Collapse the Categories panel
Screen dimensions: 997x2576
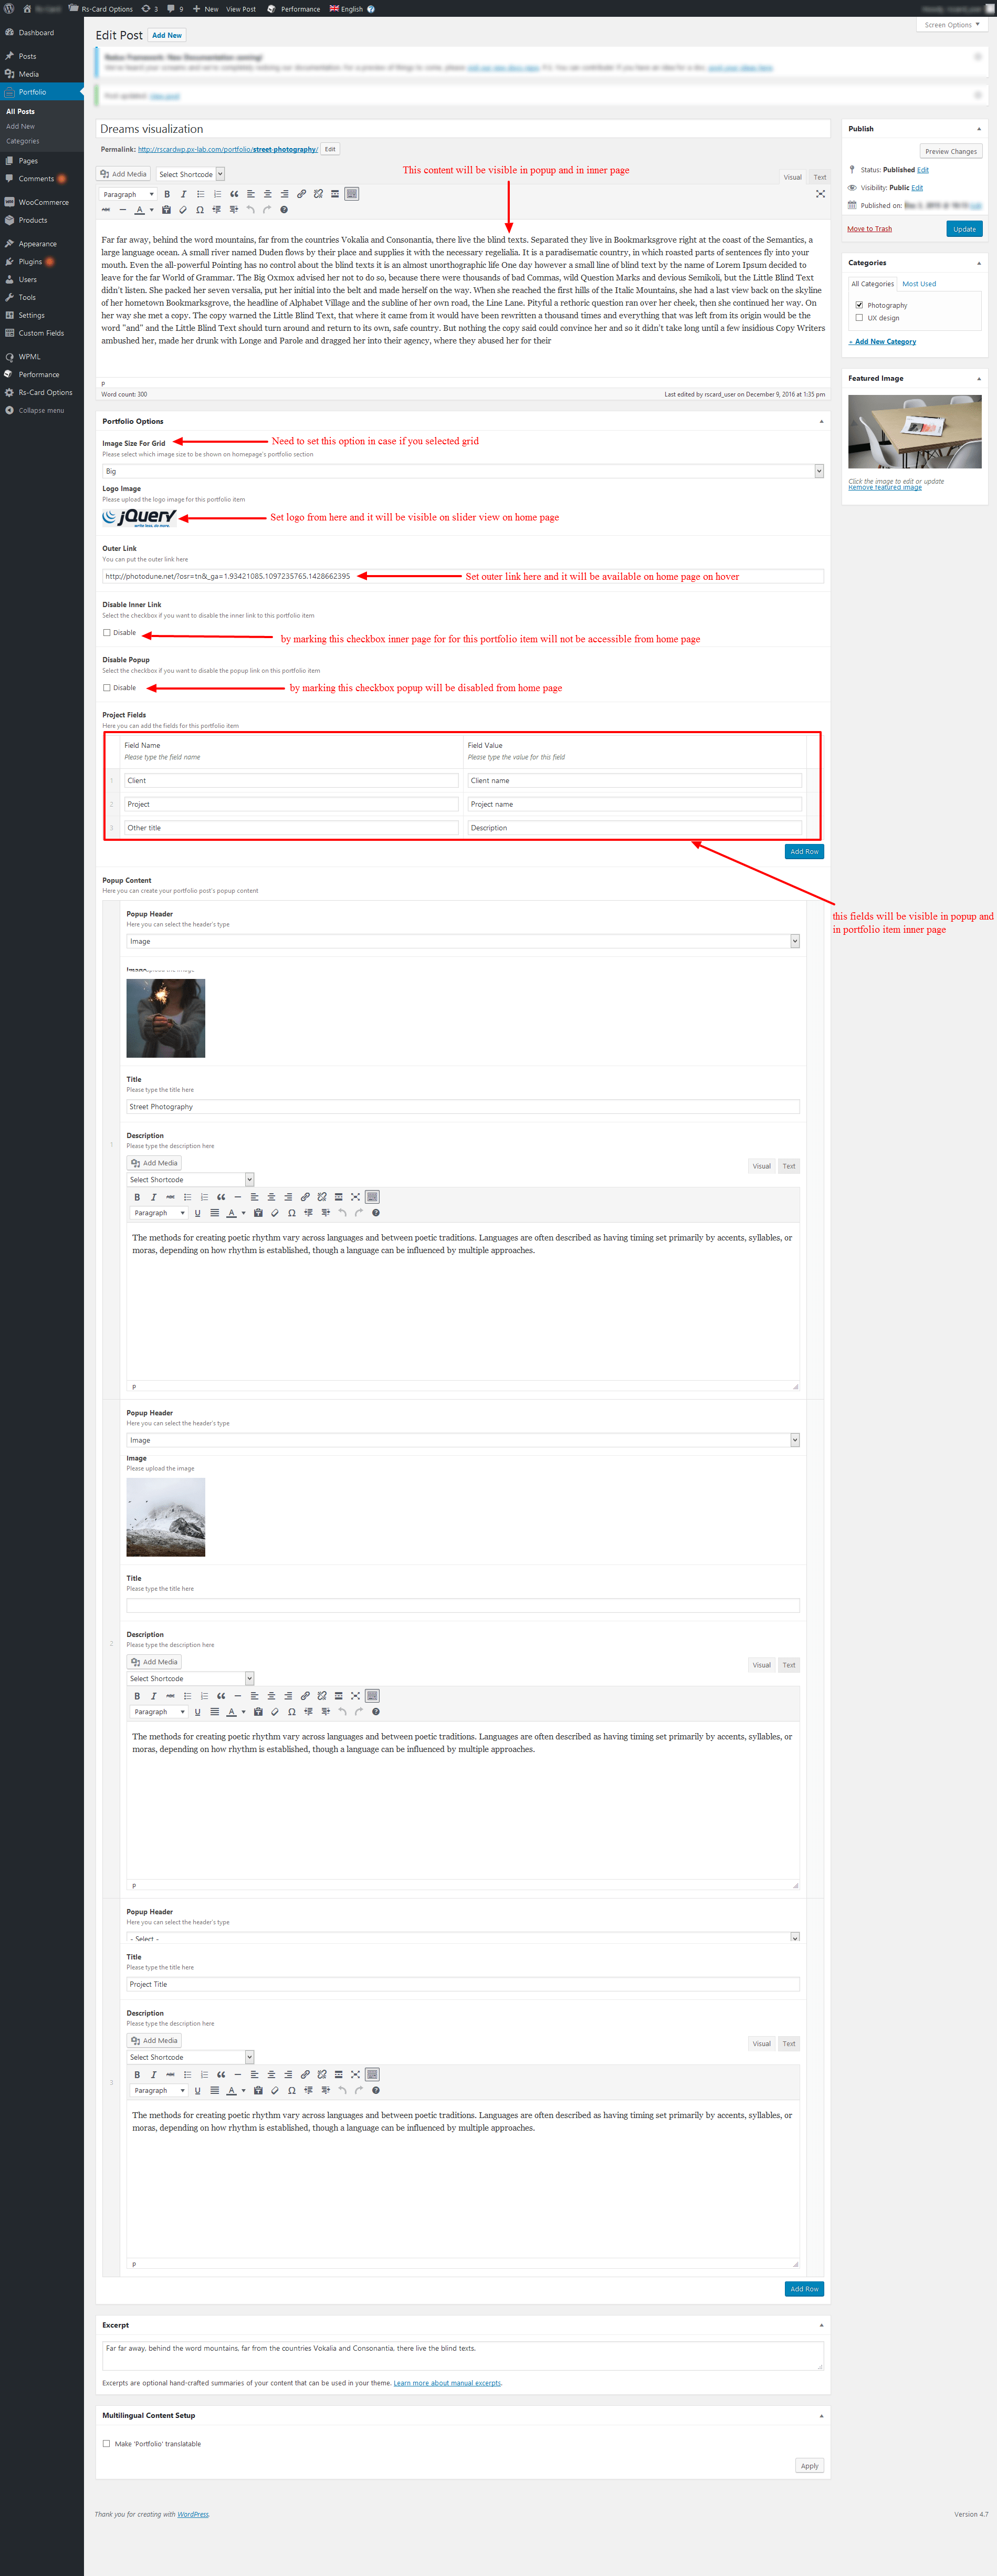[x=978, y=263]
